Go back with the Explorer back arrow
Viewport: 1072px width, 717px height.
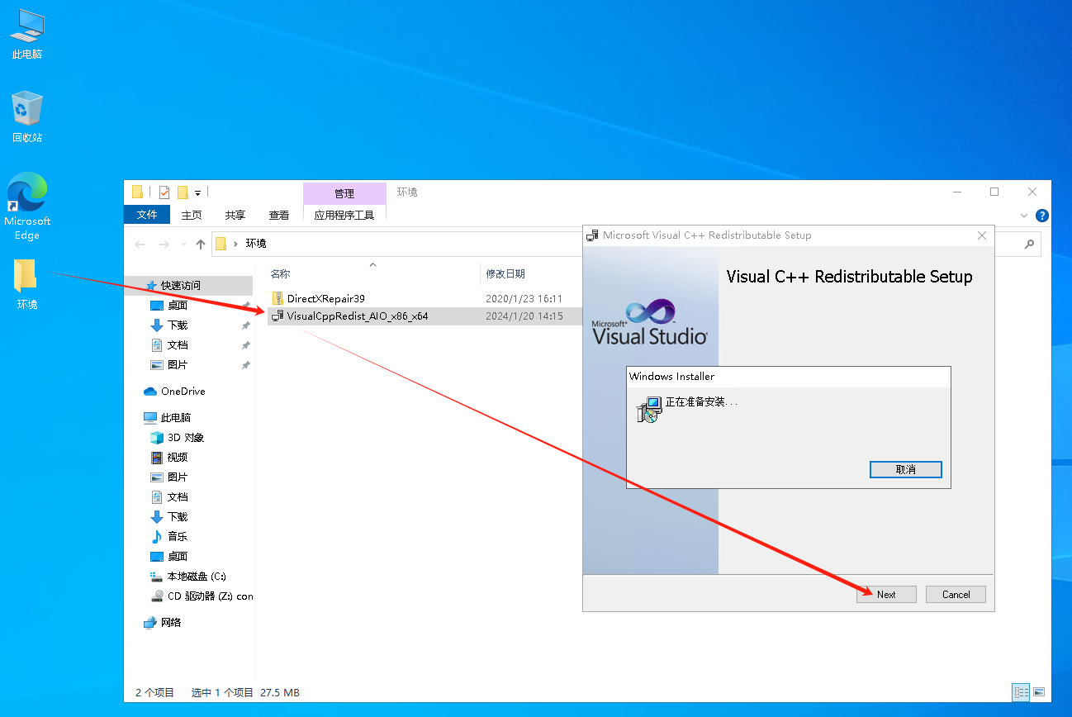pyautogui.click(x=140, y=244)
